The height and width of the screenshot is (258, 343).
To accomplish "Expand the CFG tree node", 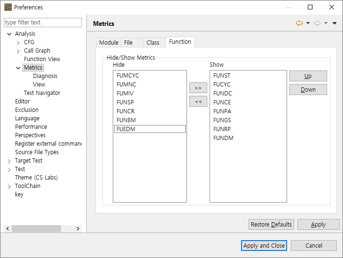I will click(18, 42).
